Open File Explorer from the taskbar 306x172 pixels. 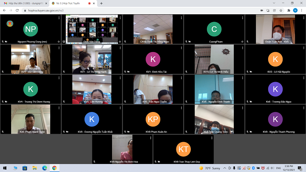[34, 168]
